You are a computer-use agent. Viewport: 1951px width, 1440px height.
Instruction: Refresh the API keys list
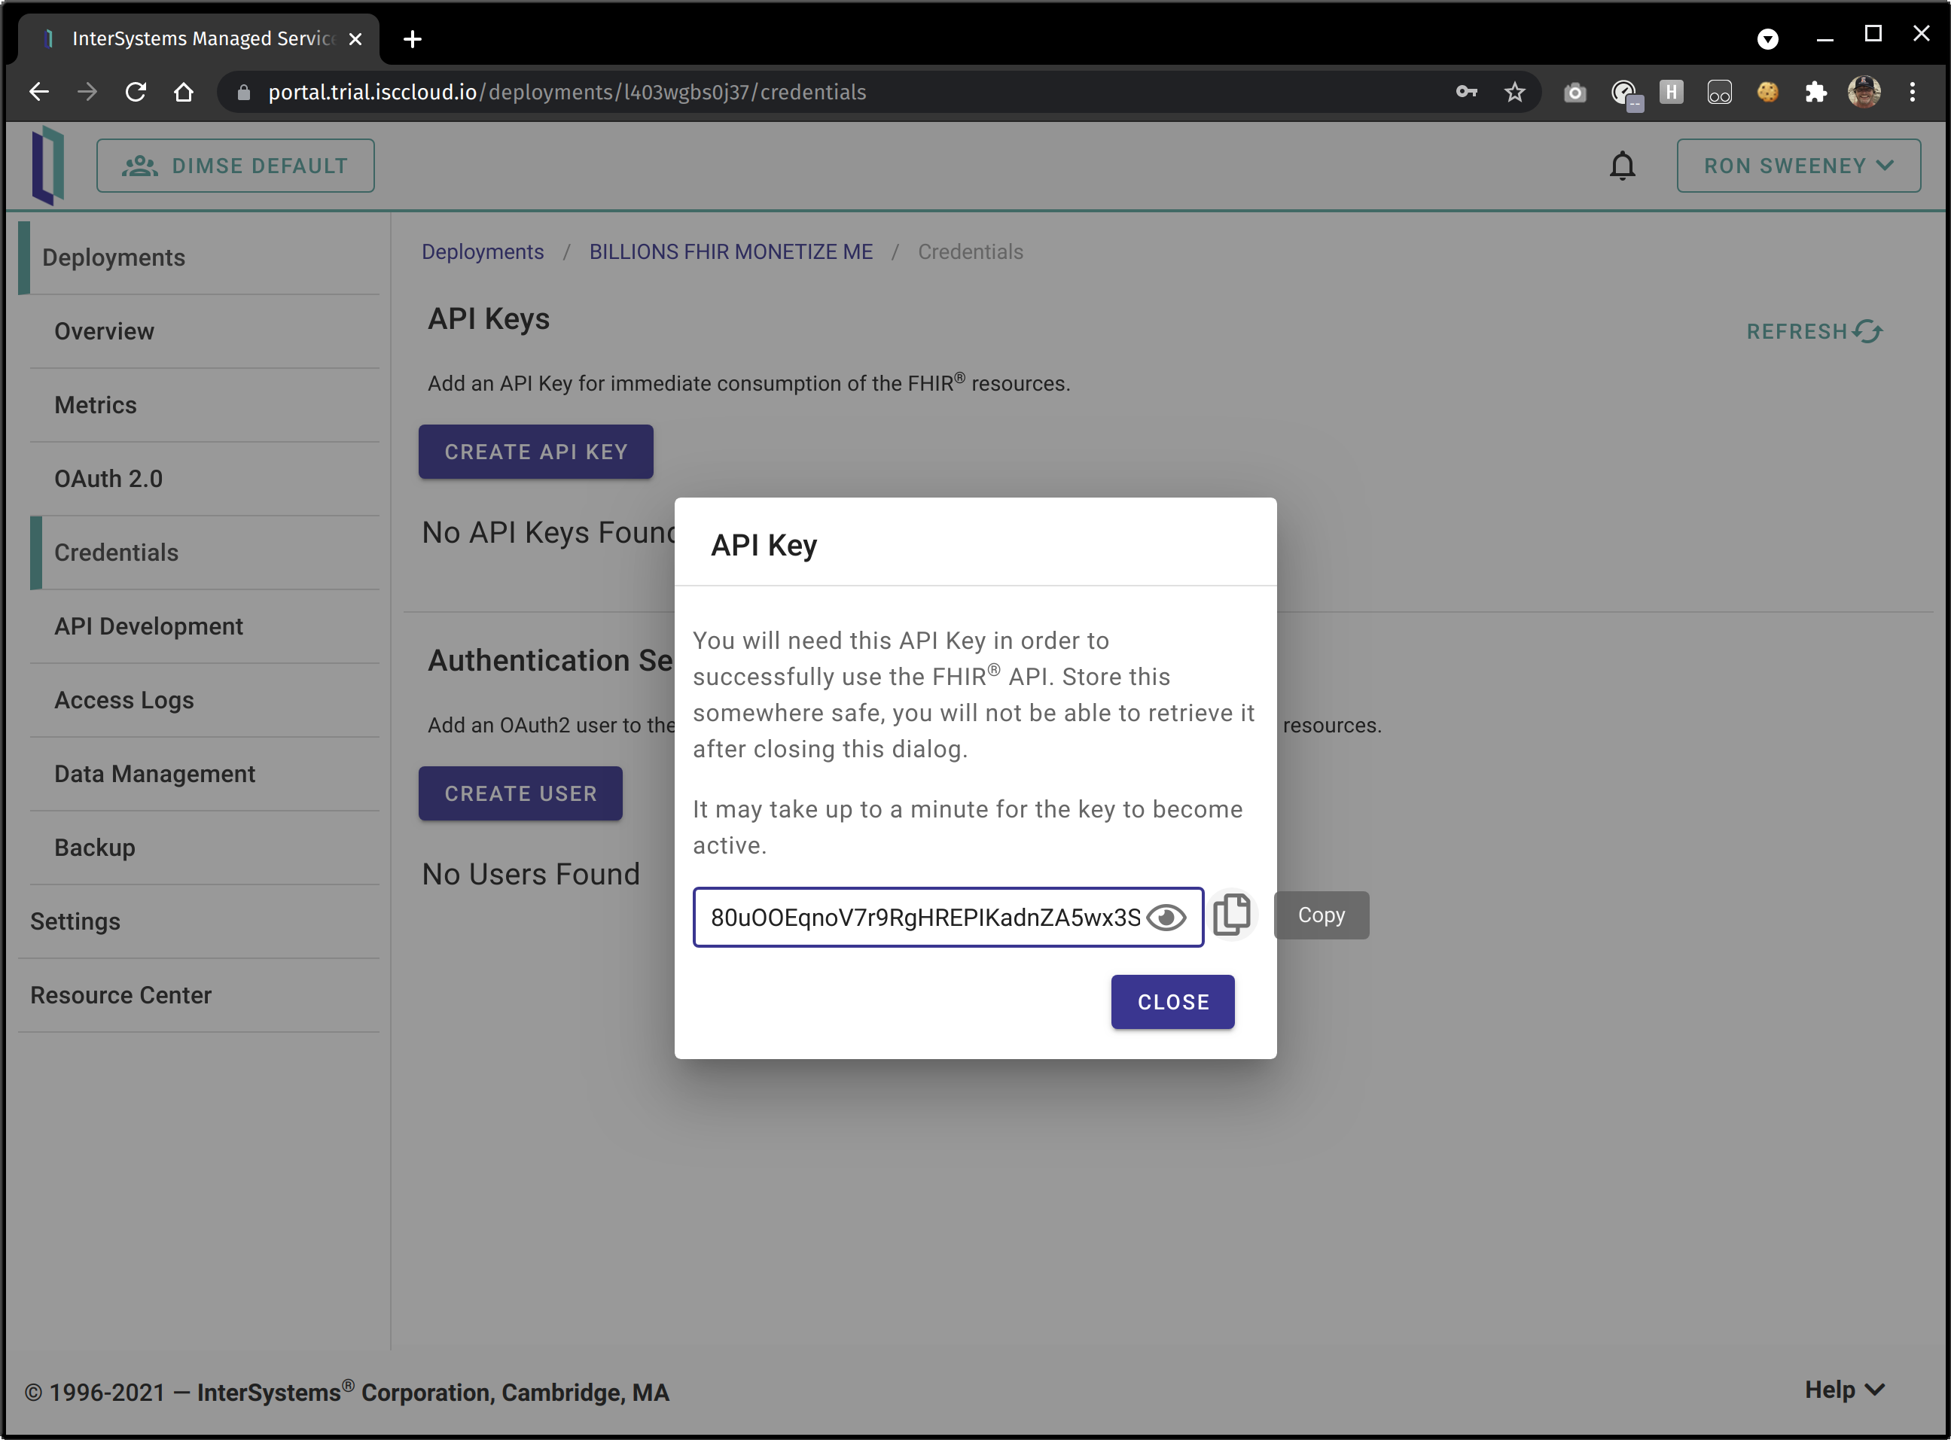point(1813,331)
